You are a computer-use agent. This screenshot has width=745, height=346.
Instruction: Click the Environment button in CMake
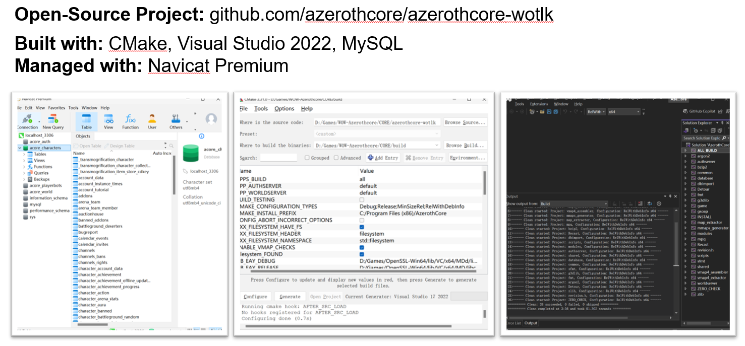click(x=468, y=158)
